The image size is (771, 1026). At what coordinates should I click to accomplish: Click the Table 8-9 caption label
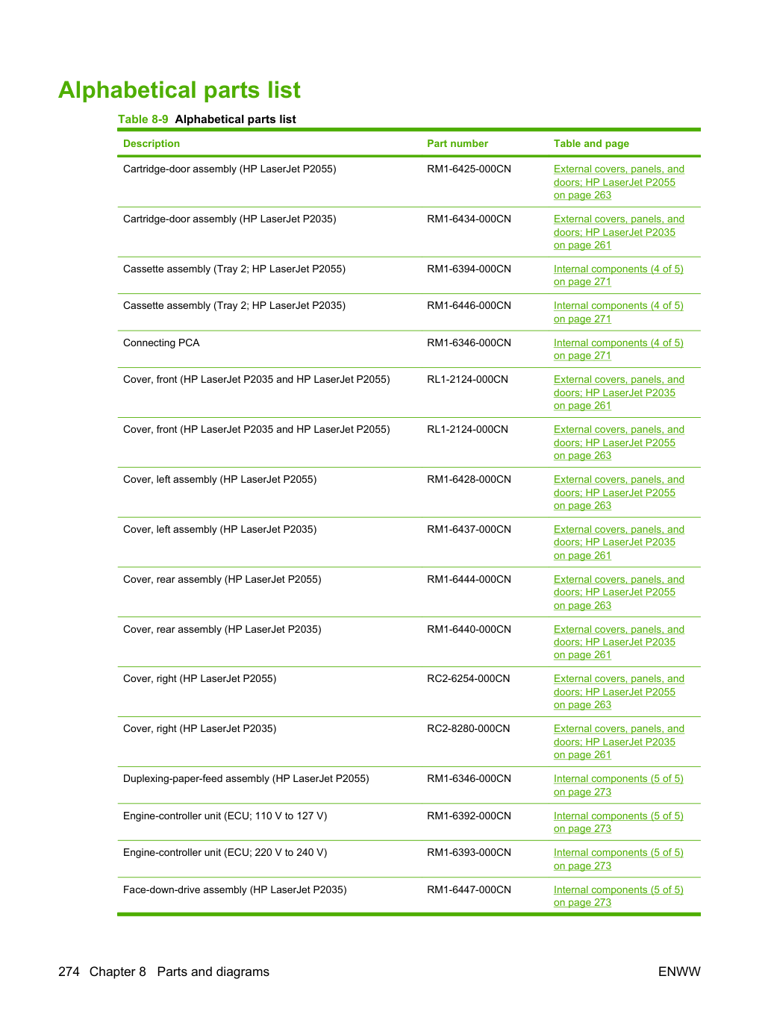[143, 119]
